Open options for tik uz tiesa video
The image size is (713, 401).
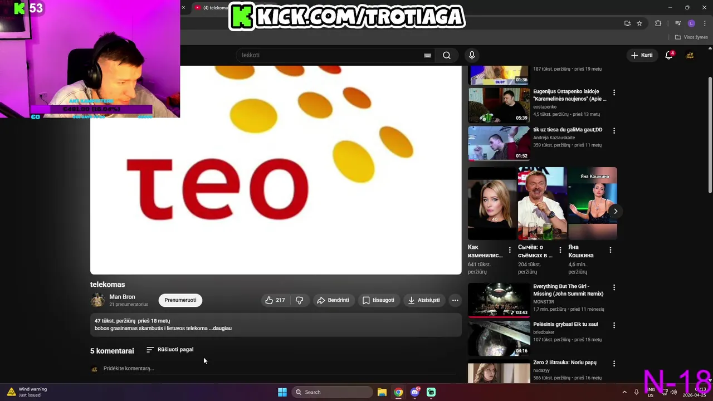coord(614,130)
